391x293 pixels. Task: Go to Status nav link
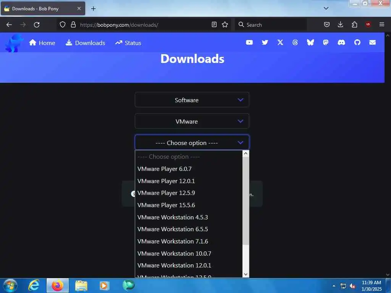128,43
